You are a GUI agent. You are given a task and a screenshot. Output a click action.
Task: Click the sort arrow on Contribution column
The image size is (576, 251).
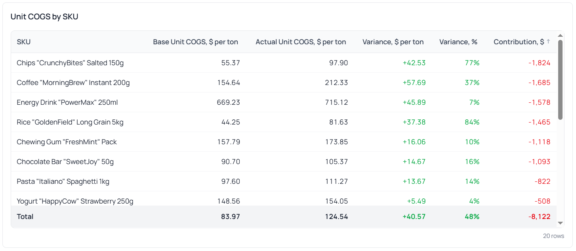548,42
